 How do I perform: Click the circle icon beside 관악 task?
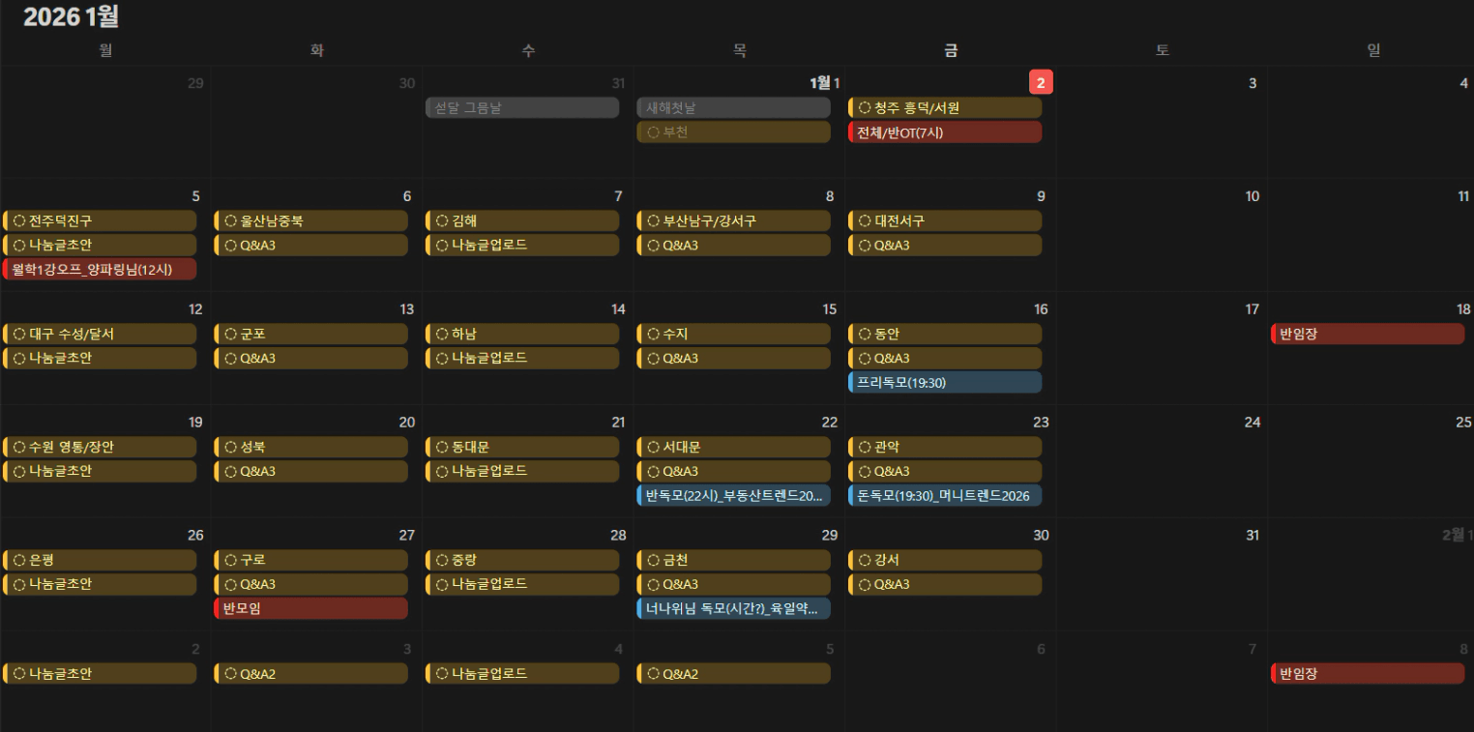tap(865, 448)
